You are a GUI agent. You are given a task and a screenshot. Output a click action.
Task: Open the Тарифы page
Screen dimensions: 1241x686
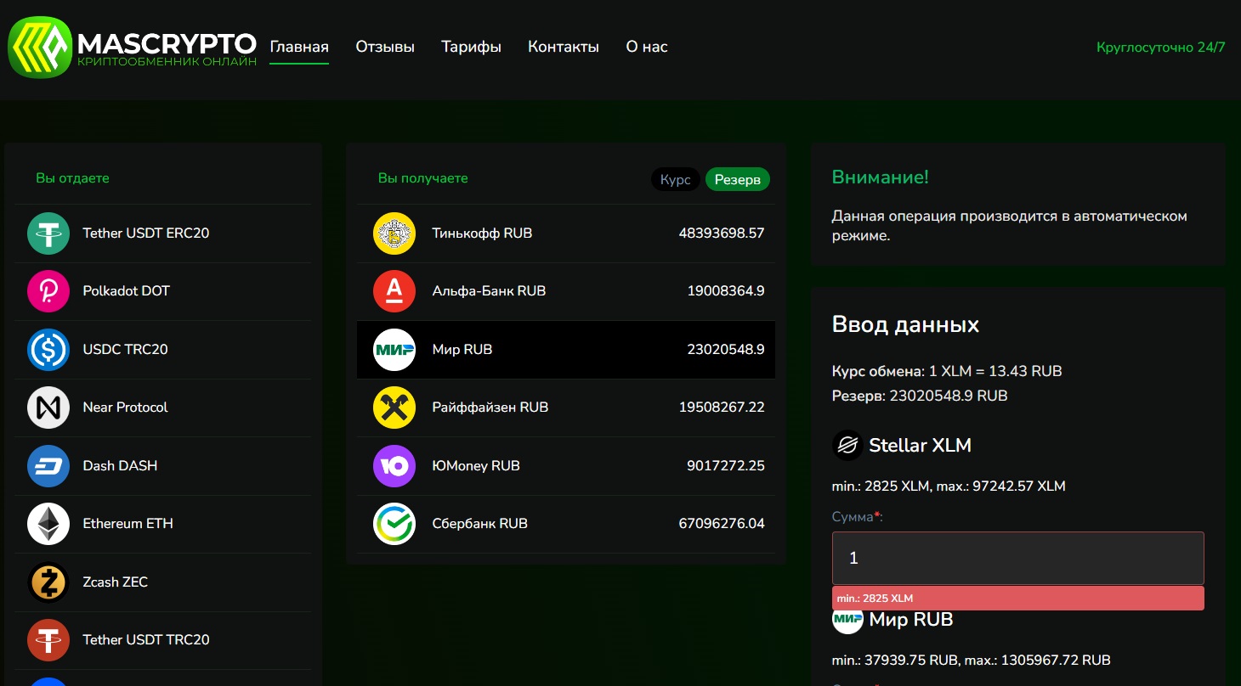tap(471, 47)
